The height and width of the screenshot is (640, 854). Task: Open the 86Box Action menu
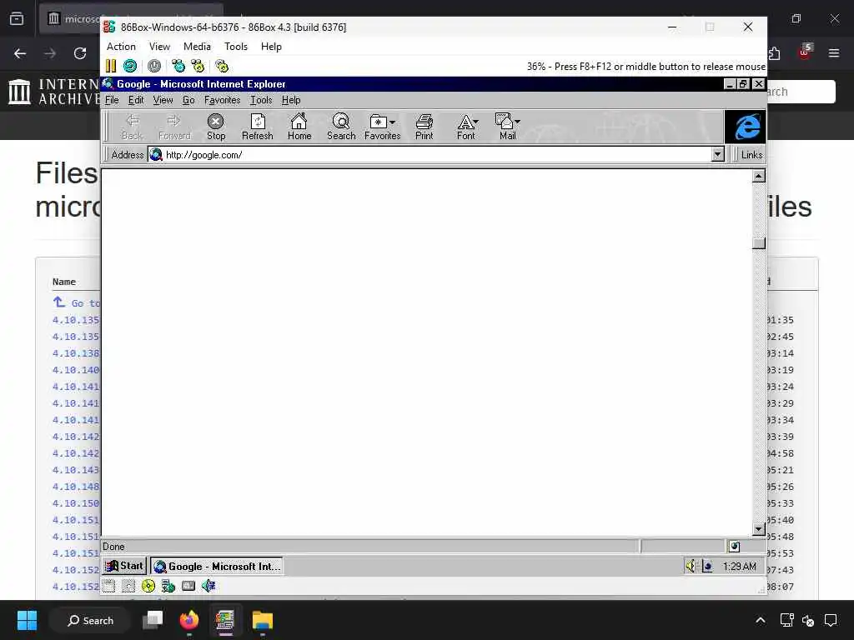pos(121,47)
